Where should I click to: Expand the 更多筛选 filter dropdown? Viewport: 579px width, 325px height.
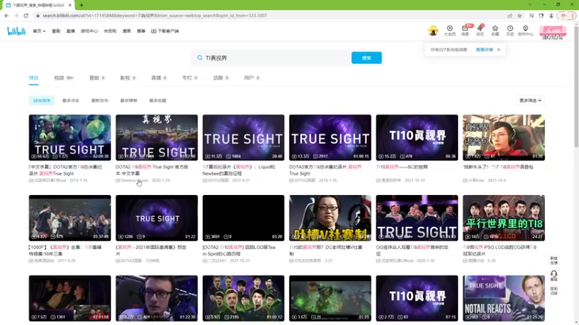(531, 100)
